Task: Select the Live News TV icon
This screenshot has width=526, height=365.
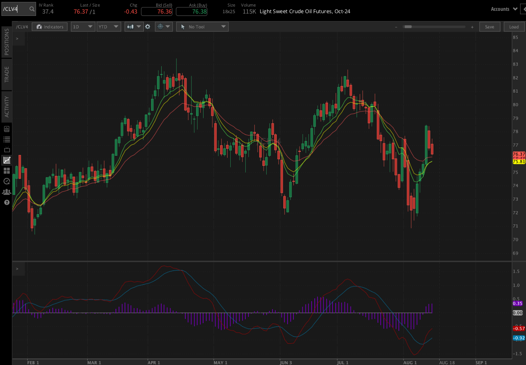Action: point(6,150)
